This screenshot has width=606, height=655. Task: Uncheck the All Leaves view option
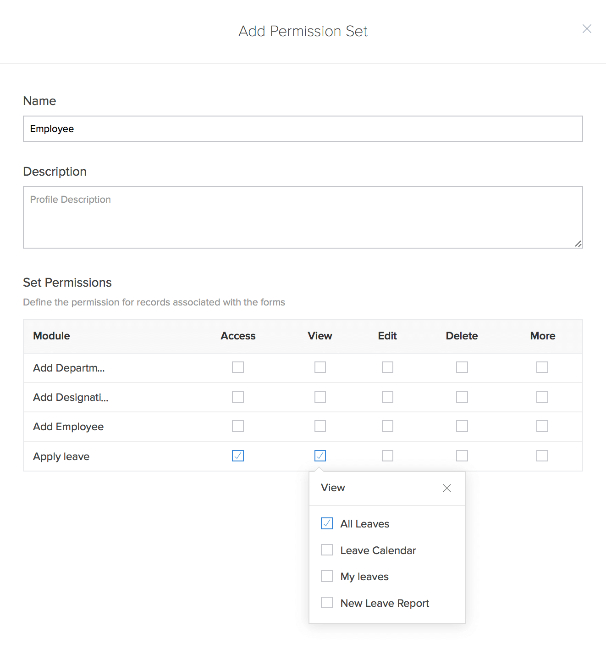point(327,523)
